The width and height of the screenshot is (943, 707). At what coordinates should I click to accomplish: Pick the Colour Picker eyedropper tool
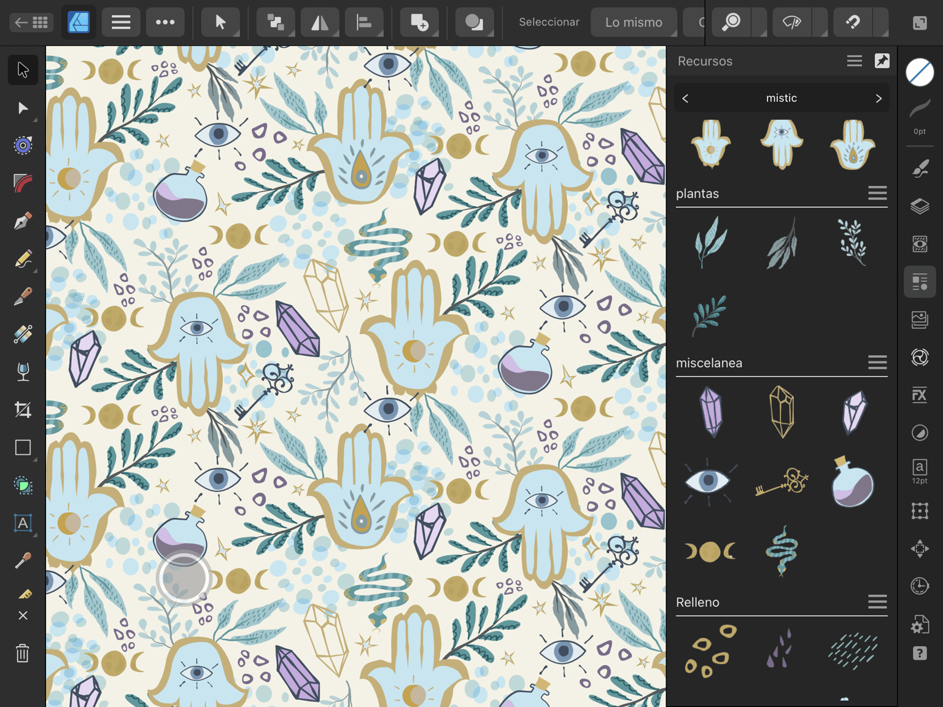pos(23,560)
